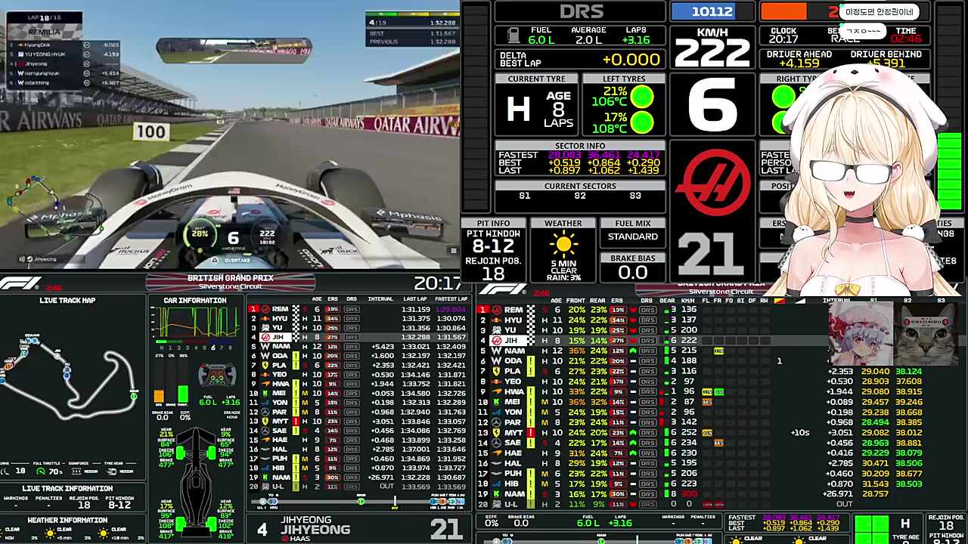This screenshot has height=544, width=968.
Task: Click the fuel pump icon beside Fuel
Action: point(513,36)
